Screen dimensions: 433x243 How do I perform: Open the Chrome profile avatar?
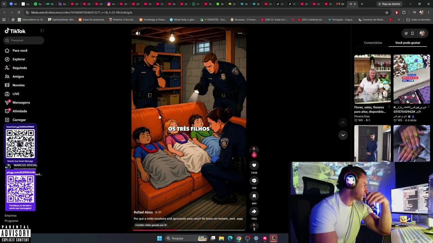pos(421,12)
